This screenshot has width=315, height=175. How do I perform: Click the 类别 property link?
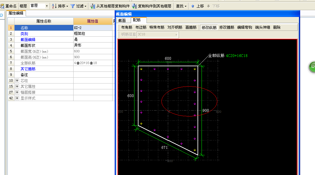coord(24,34)
